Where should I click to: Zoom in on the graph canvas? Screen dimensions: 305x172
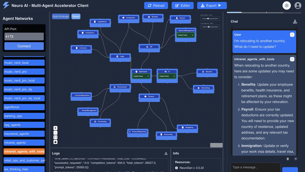tap(56, 128)
